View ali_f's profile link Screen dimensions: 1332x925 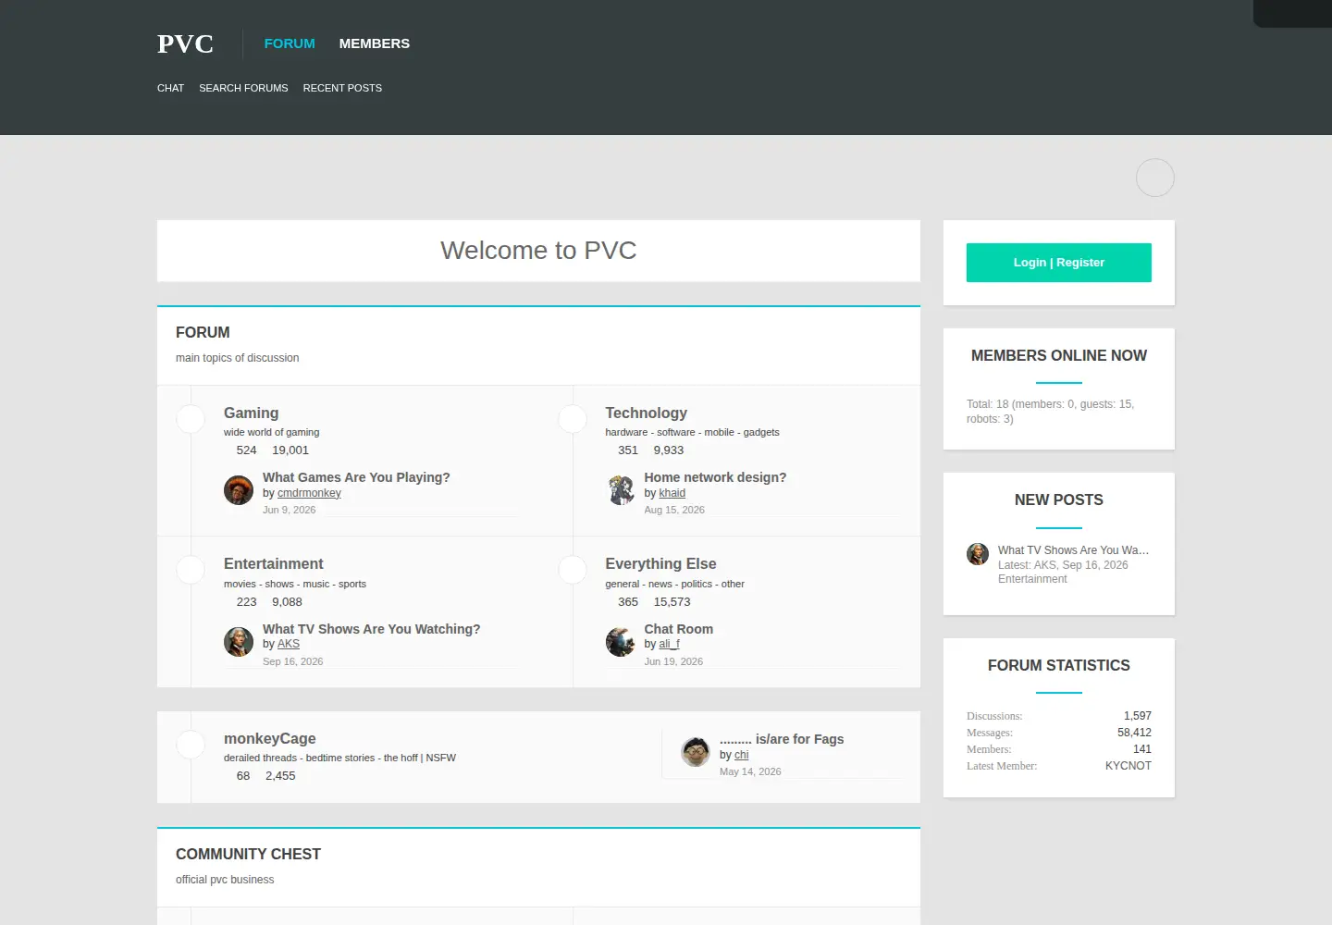click(670, 644)
